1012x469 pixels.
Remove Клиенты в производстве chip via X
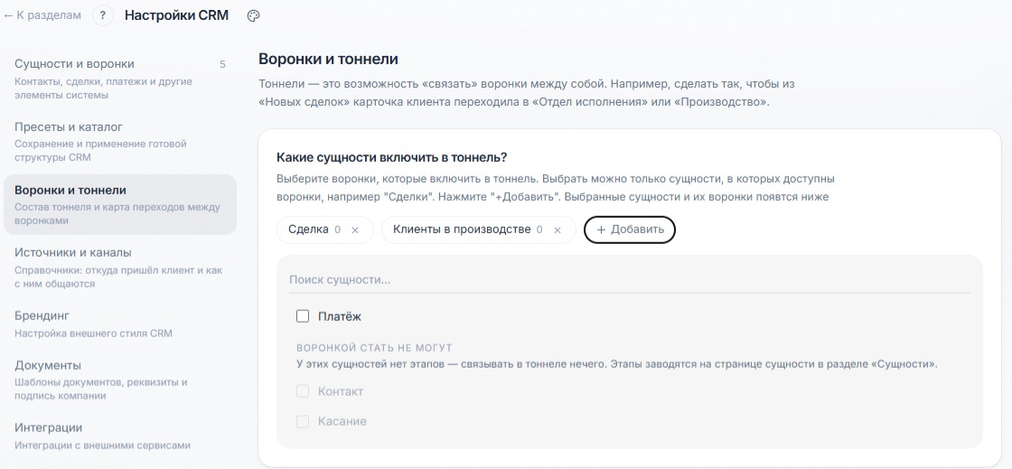pos(558,230)
